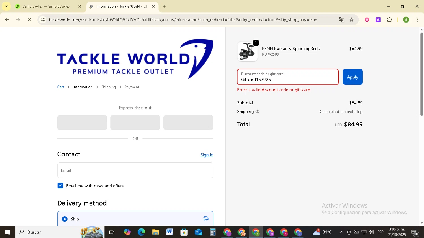Viewport: 424px width, 238px height.
Task: Open Microsoft Word from the taskbar
Action: click(x=170, y=232)
